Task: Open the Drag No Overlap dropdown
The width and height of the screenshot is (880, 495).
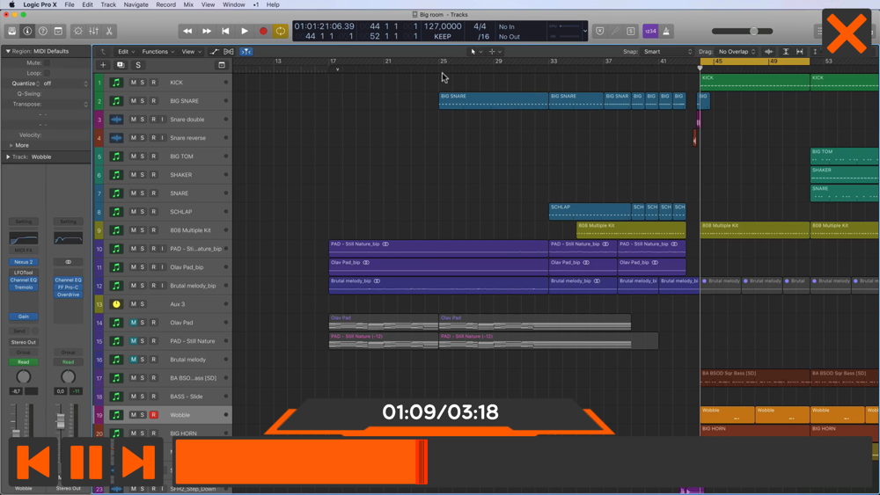Action: pos(736,52)
